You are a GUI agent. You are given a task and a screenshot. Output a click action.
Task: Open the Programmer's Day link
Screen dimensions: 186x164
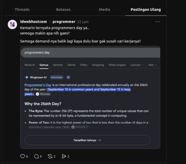pos(38,85)
